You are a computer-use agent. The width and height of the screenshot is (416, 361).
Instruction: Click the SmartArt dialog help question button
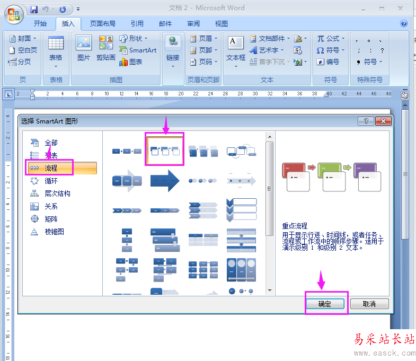click(366, 121)
